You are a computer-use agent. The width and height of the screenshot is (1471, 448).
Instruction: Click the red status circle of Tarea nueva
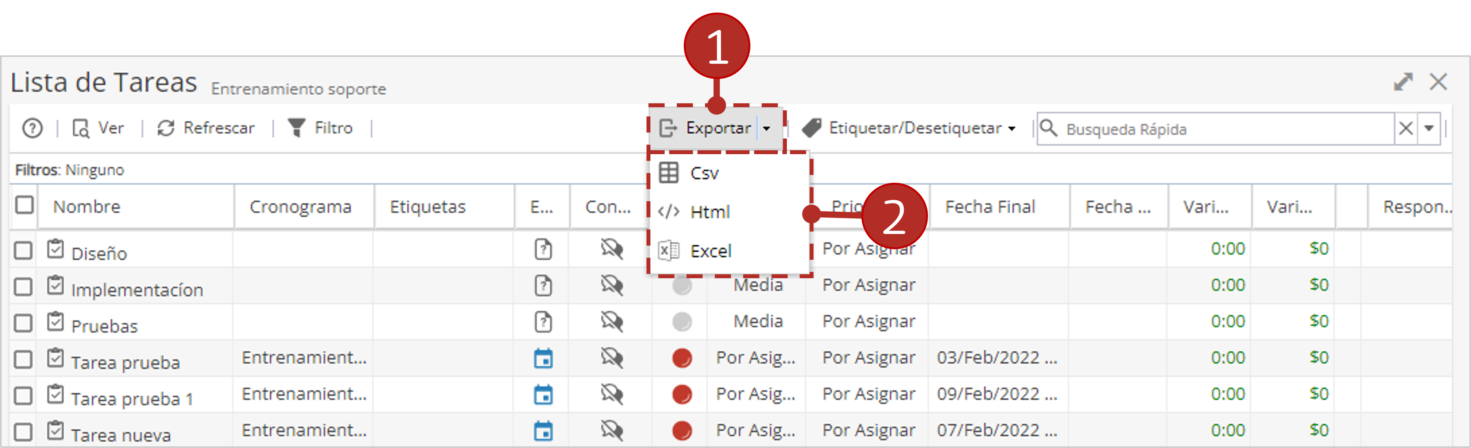[682, 431]
